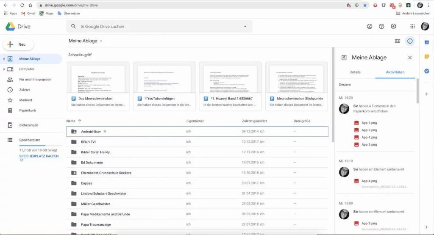The height and width of the screenshot is (235, 434).
Task: Select the Papa Traueranzeige folder
Action: 198,224
